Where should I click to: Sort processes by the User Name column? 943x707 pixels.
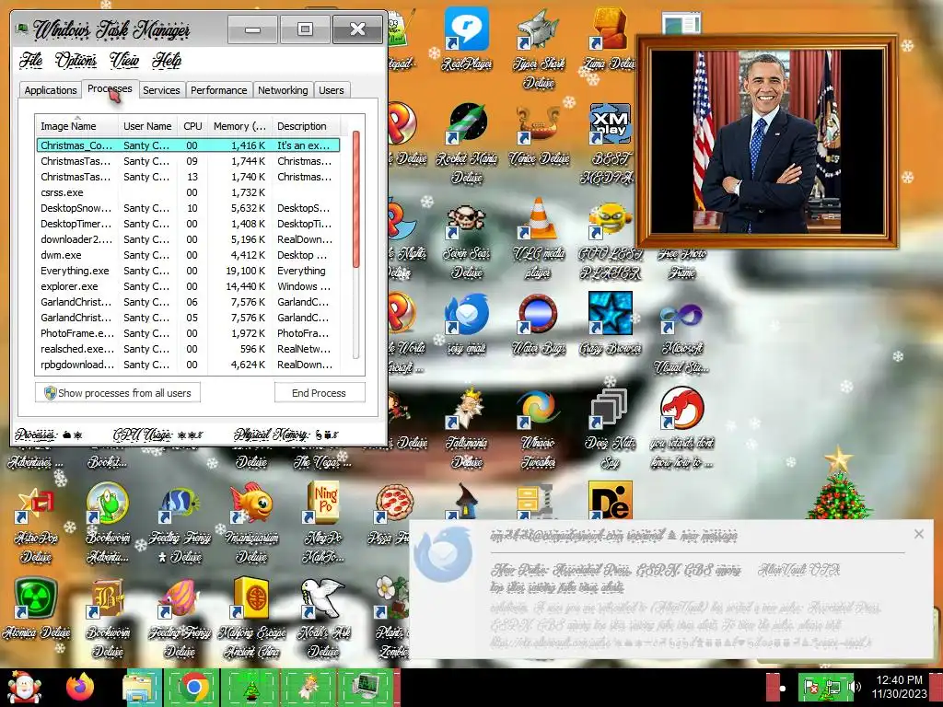pyautogui.click(x=147, y=126)
